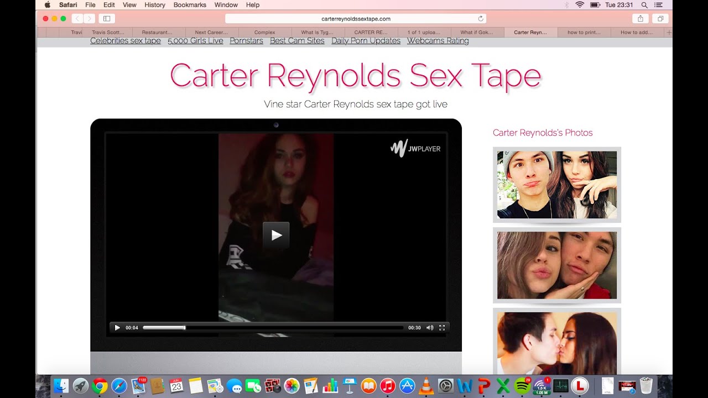The width and height of the screenshot is (708, 398).
Task: Open the Mail app with 1122 badge
Action: pos(138,385)
